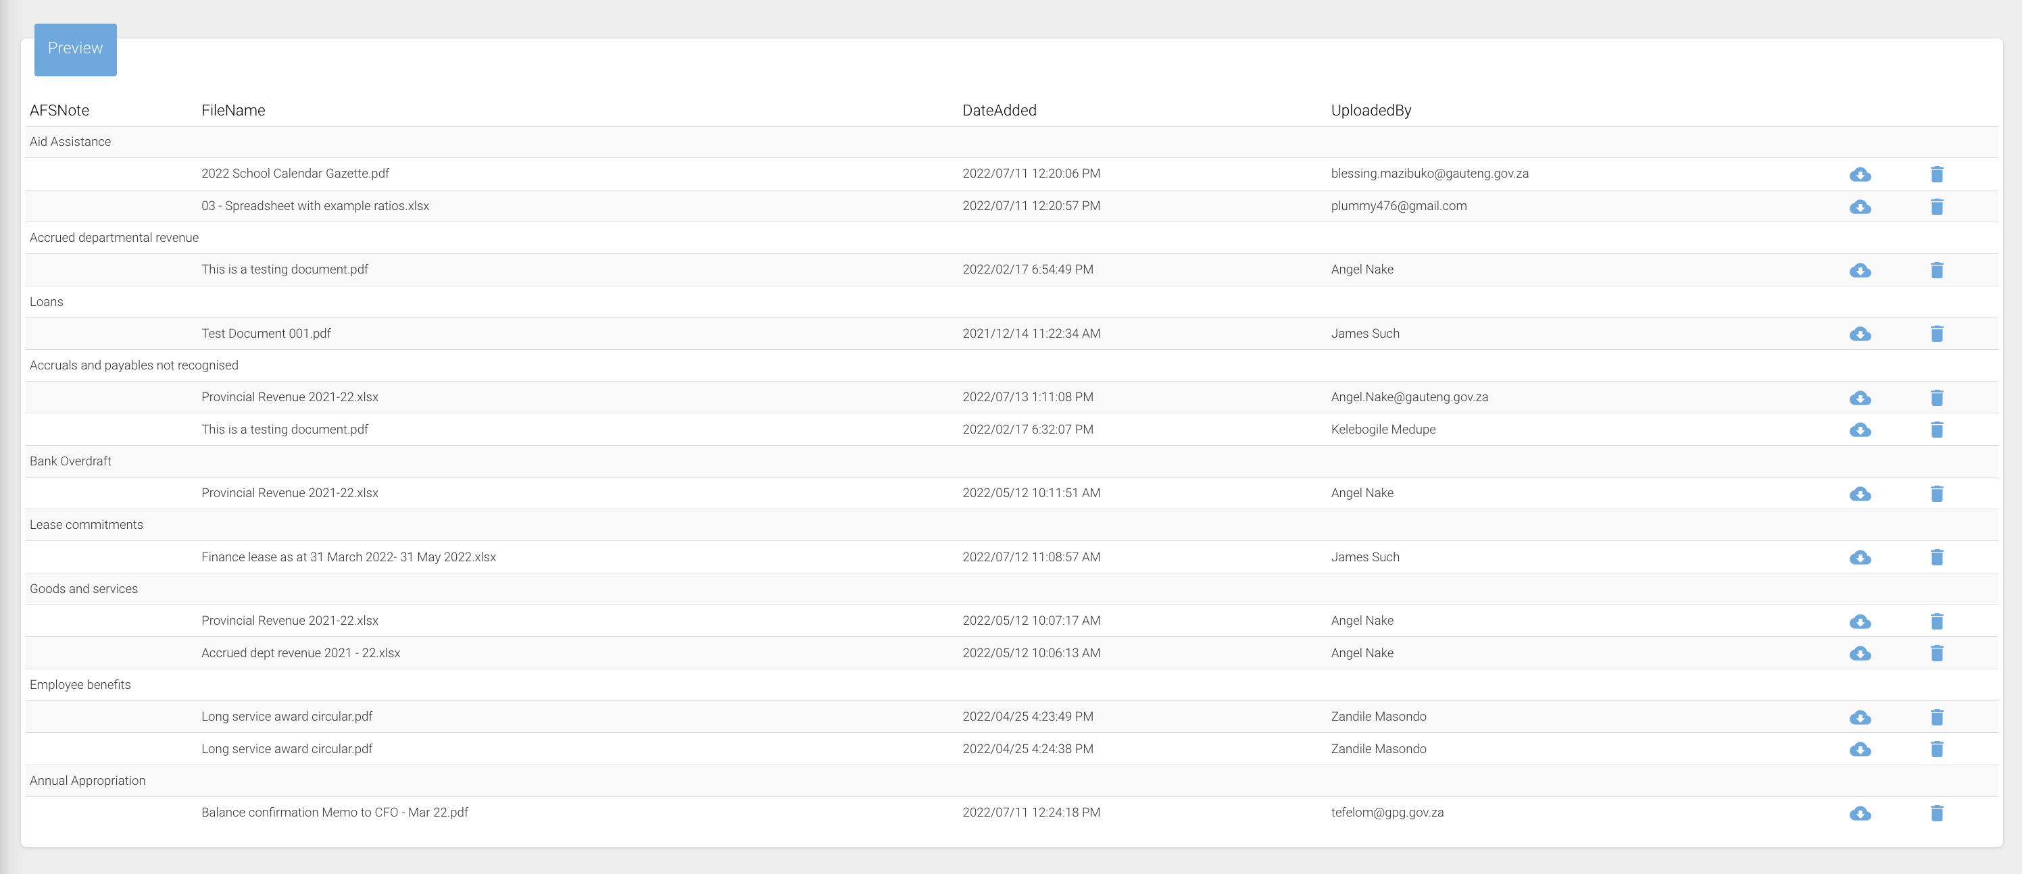Click file name Test Document 001.pdf
The image size is (2022, 874).
(x=266, y=334)
